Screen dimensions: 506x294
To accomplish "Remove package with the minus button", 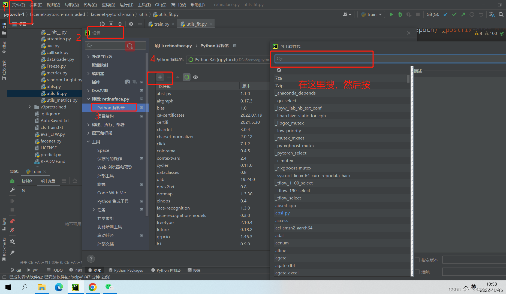I will [x=169, y=77].
